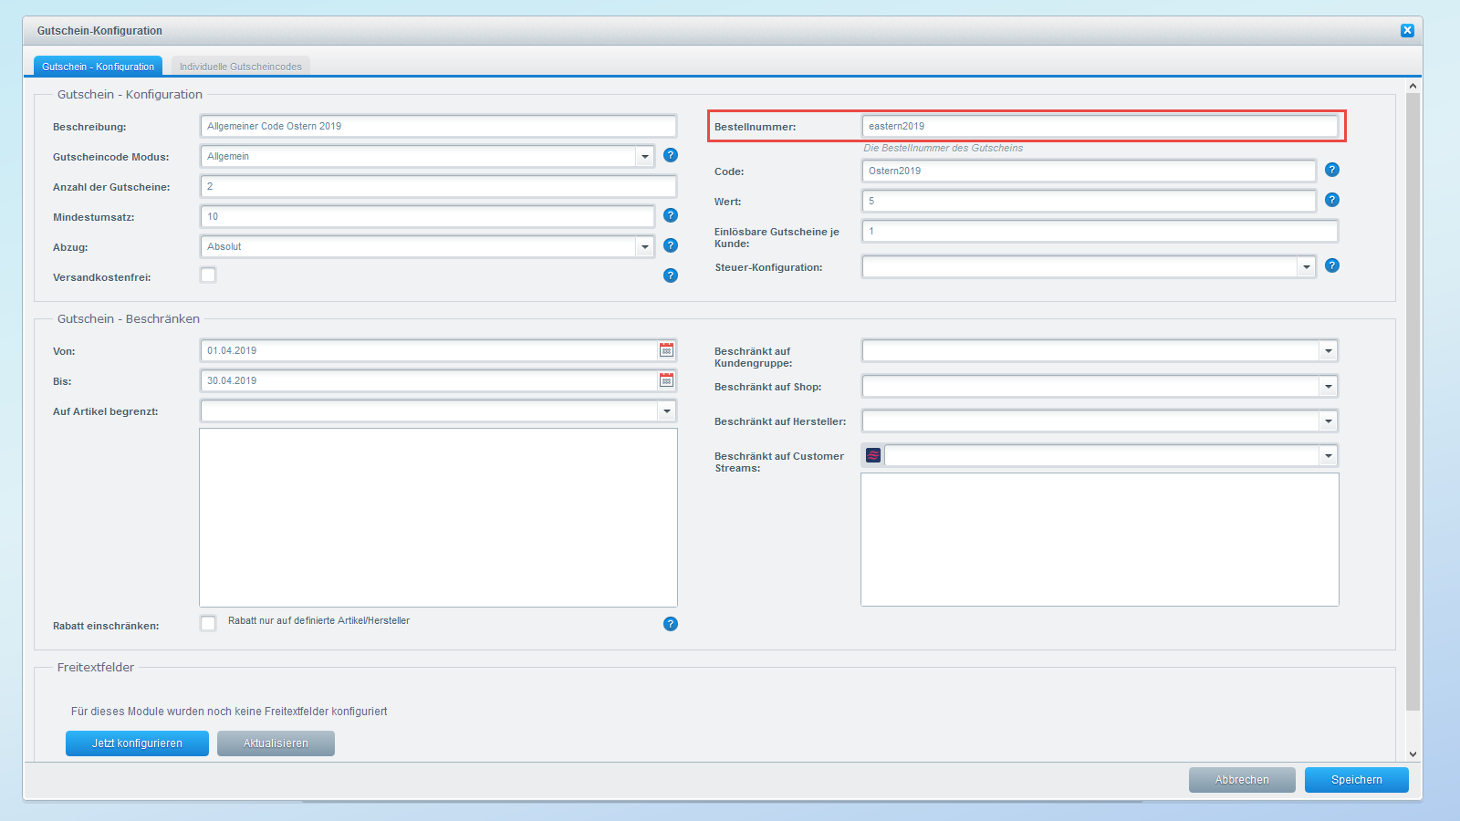Expand the Abzug dropdown
The width and height of the screenshot is (1460, 821).
645,246
